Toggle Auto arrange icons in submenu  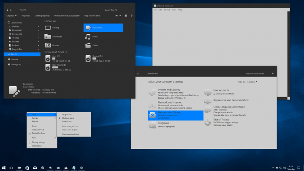click(70, 126)
